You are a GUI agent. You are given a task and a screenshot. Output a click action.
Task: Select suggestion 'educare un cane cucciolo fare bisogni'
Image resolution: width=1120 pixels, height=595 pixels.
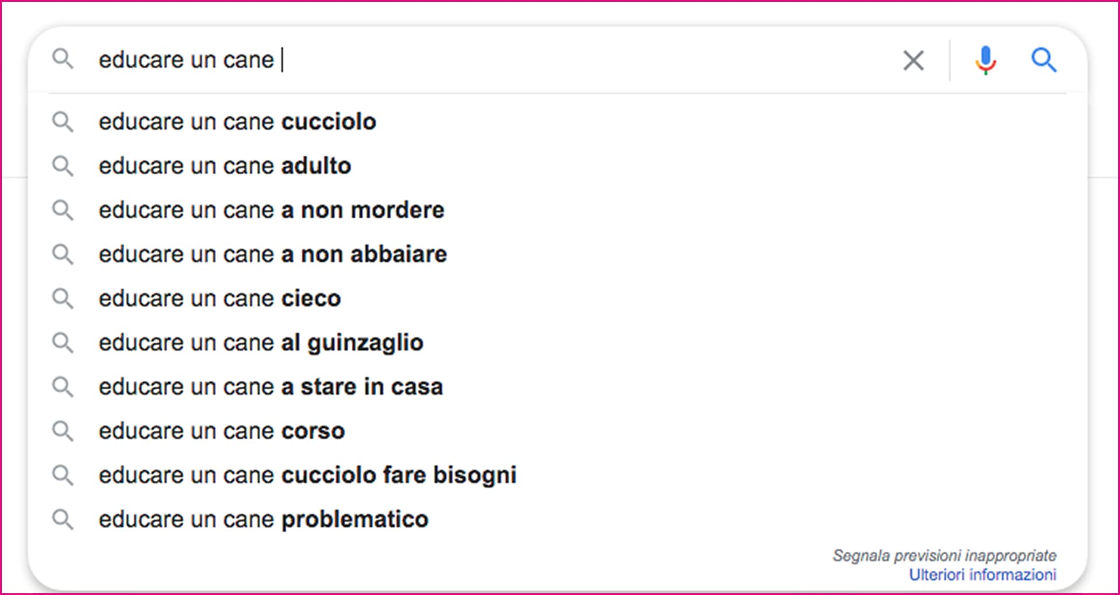tap(307, 475)
